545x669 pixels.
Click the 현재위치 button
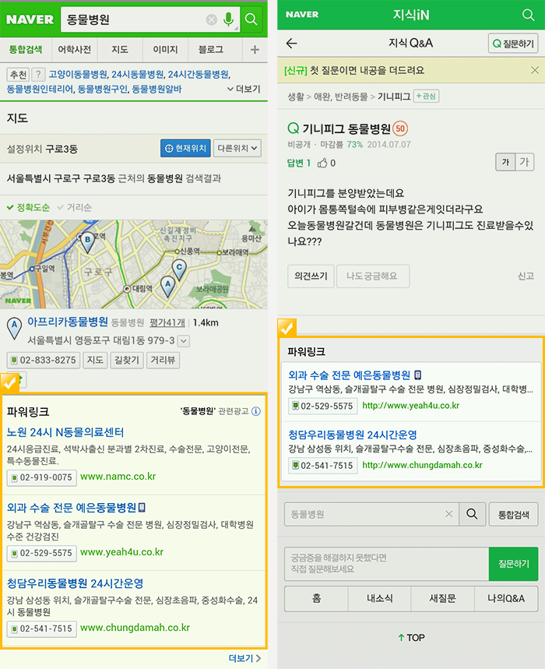coord(185,149)
